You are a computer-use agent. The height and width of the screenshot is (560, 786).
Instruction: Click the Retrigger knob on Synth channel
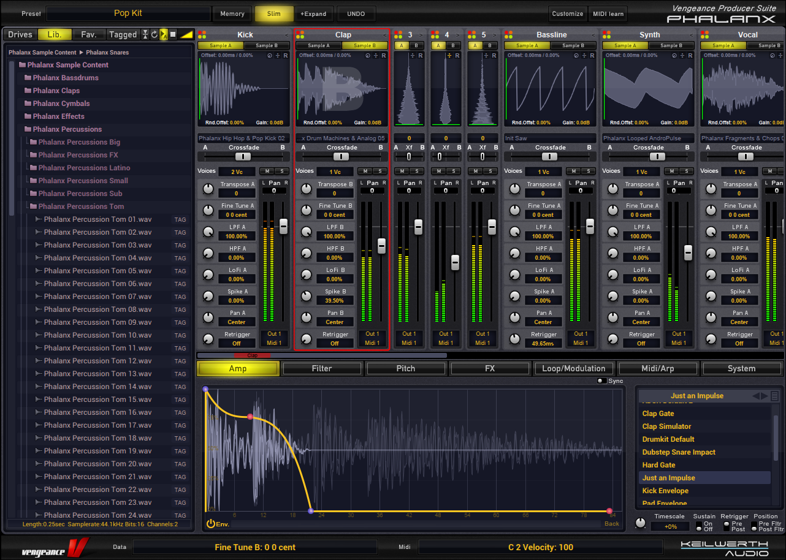tap(613, 339)
